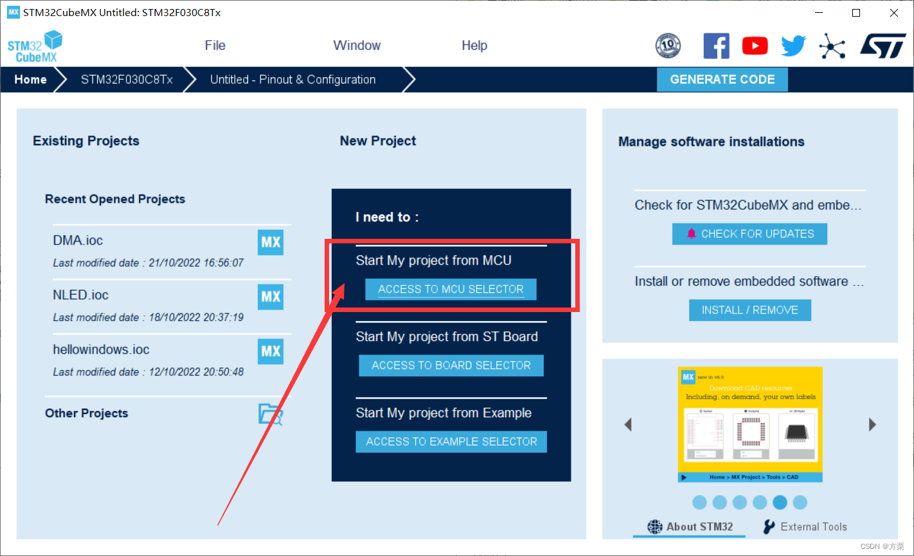Minimize the STM32CubeMX window
This screenshot has height=556, width=914.
[x=818, y=13]
